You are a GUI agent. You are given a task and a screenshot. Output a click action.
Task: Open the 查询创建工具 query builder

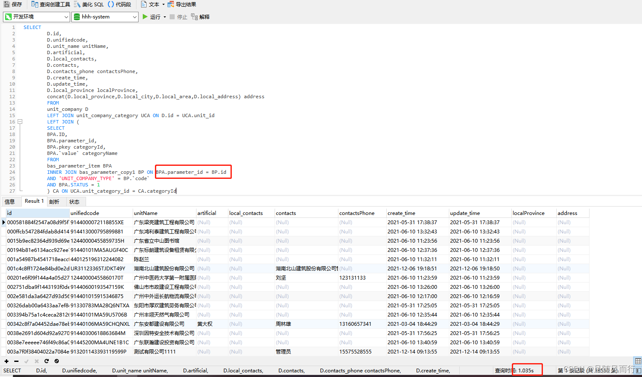click(51, 4)
